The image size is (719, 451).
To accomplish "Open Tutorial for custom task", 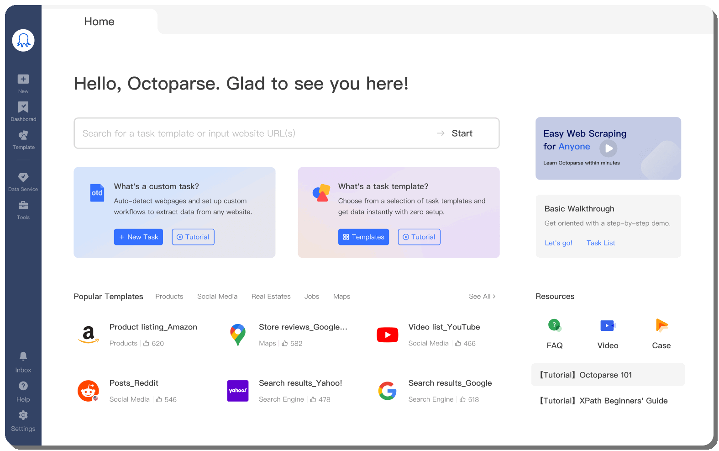I will [193, 237].
